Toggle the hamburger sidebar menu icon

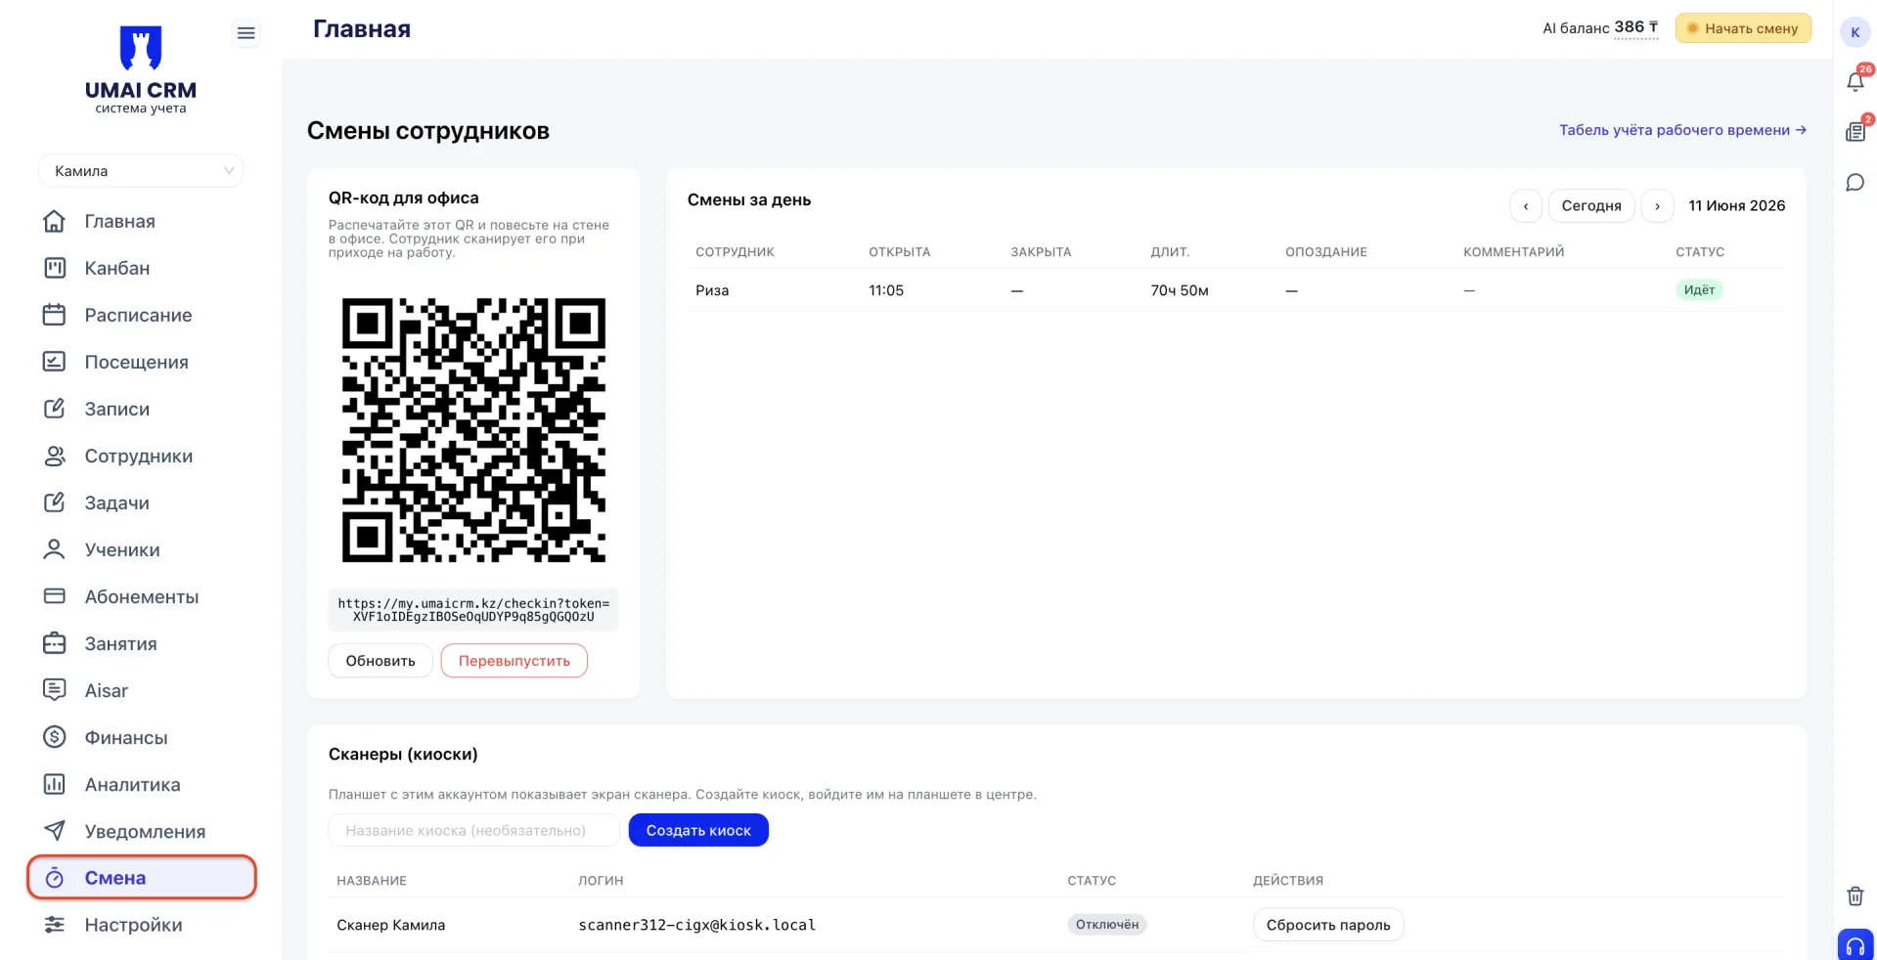pos(246,33)
